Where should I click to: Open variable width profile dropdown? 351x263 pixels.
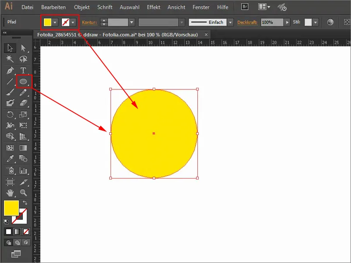182,22
